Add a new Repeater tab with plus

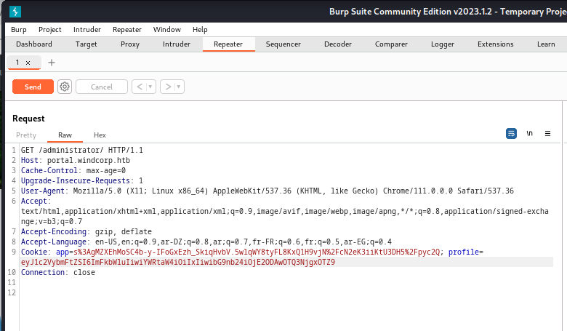coord(51,63)
